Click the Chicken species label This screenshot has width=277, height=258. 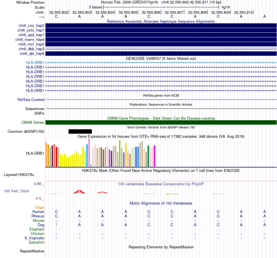37,233
